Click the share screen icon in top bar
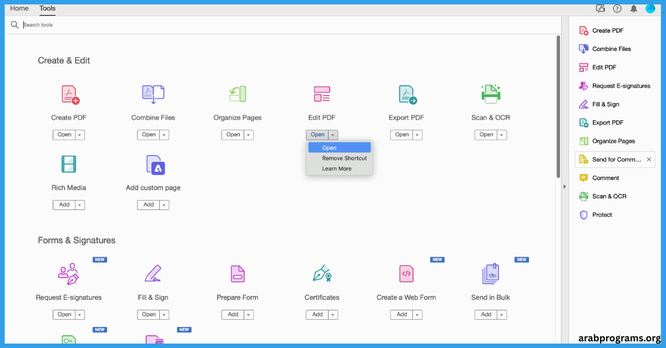666x348 pixels. click(601, 8)
